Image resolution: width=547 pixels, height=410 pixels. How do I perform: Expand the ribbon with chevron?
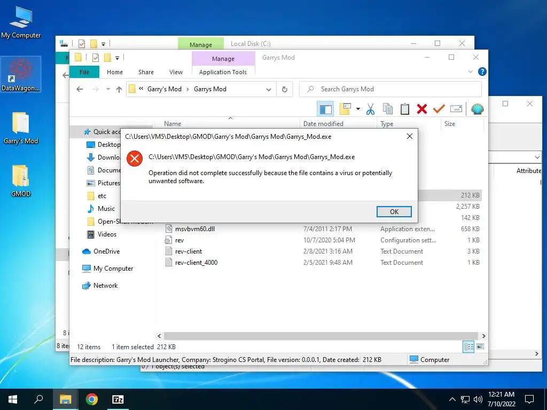470,72
